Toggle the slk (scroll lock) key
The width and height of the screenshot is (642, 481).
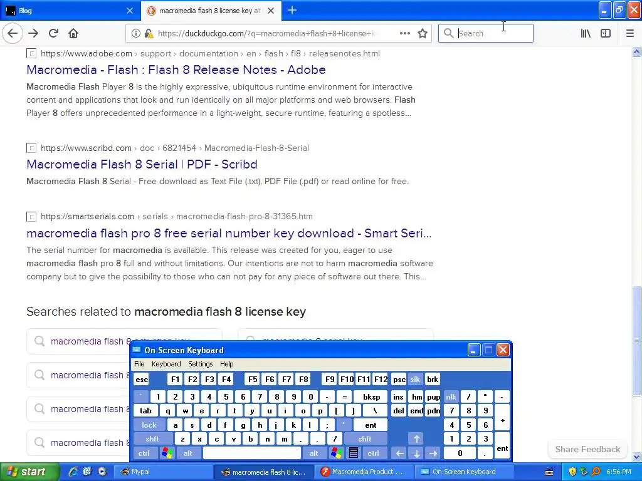[x=415, y=379]
